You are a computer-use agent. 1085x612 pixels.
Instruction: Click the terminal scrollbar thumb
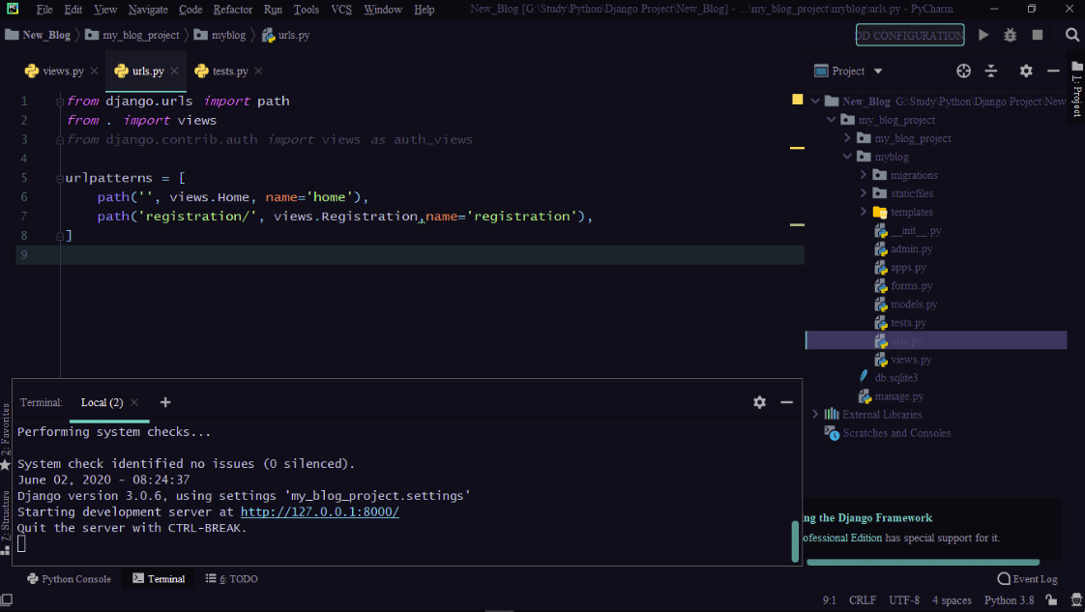pos(795,540)
